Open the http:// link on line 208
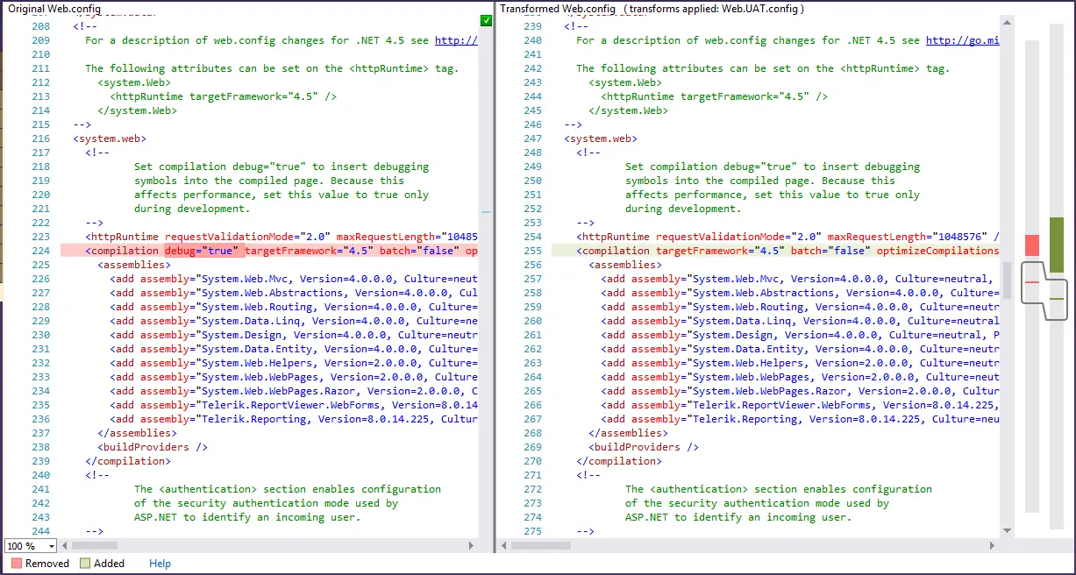This screenshot has width=1076, height=575. click(457, 40)
